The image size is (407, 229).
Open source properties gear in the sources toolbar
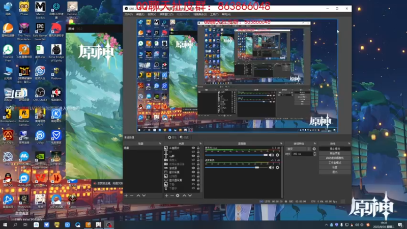click(x=178, y=195)
